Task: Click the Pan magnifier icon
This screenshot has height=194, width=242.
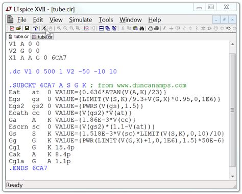Action: pos(65,28)
